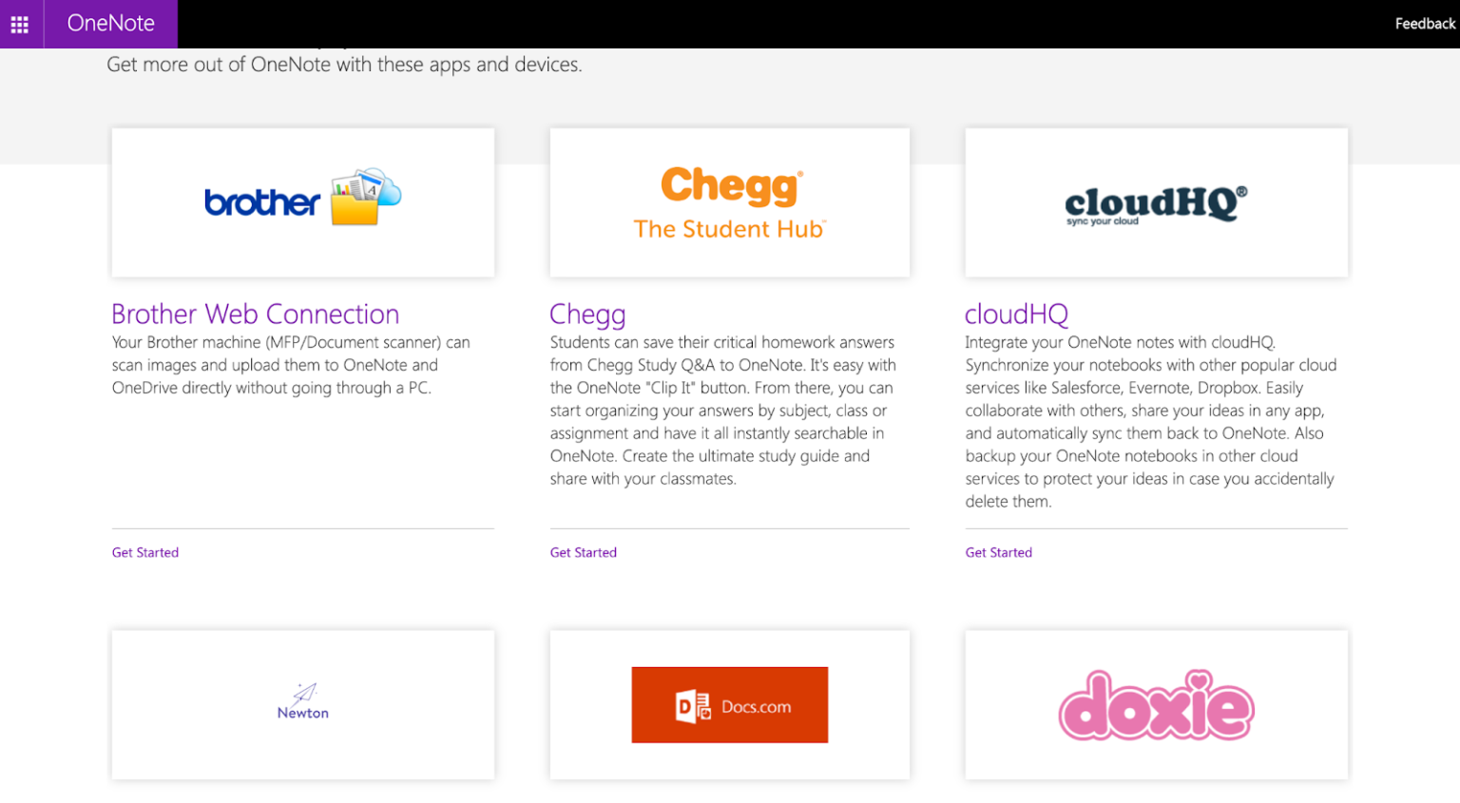Click the Chegg heading link

(587, 314)
